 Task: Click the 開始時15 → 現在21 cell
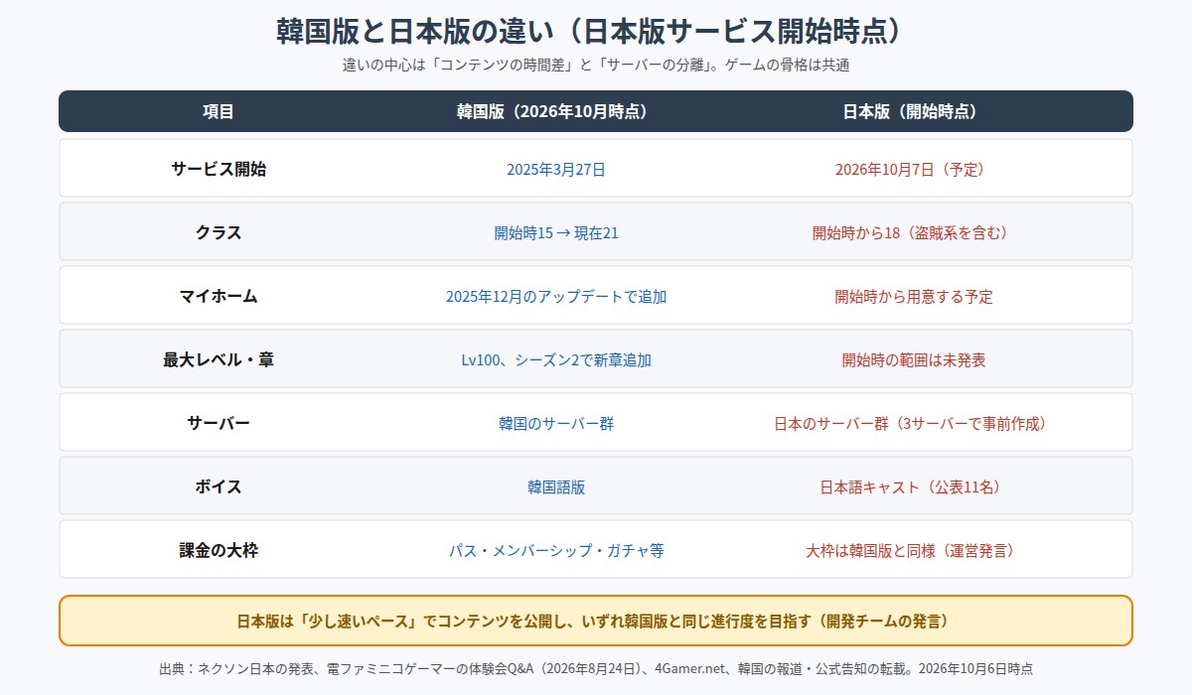(x=556, y=232)
